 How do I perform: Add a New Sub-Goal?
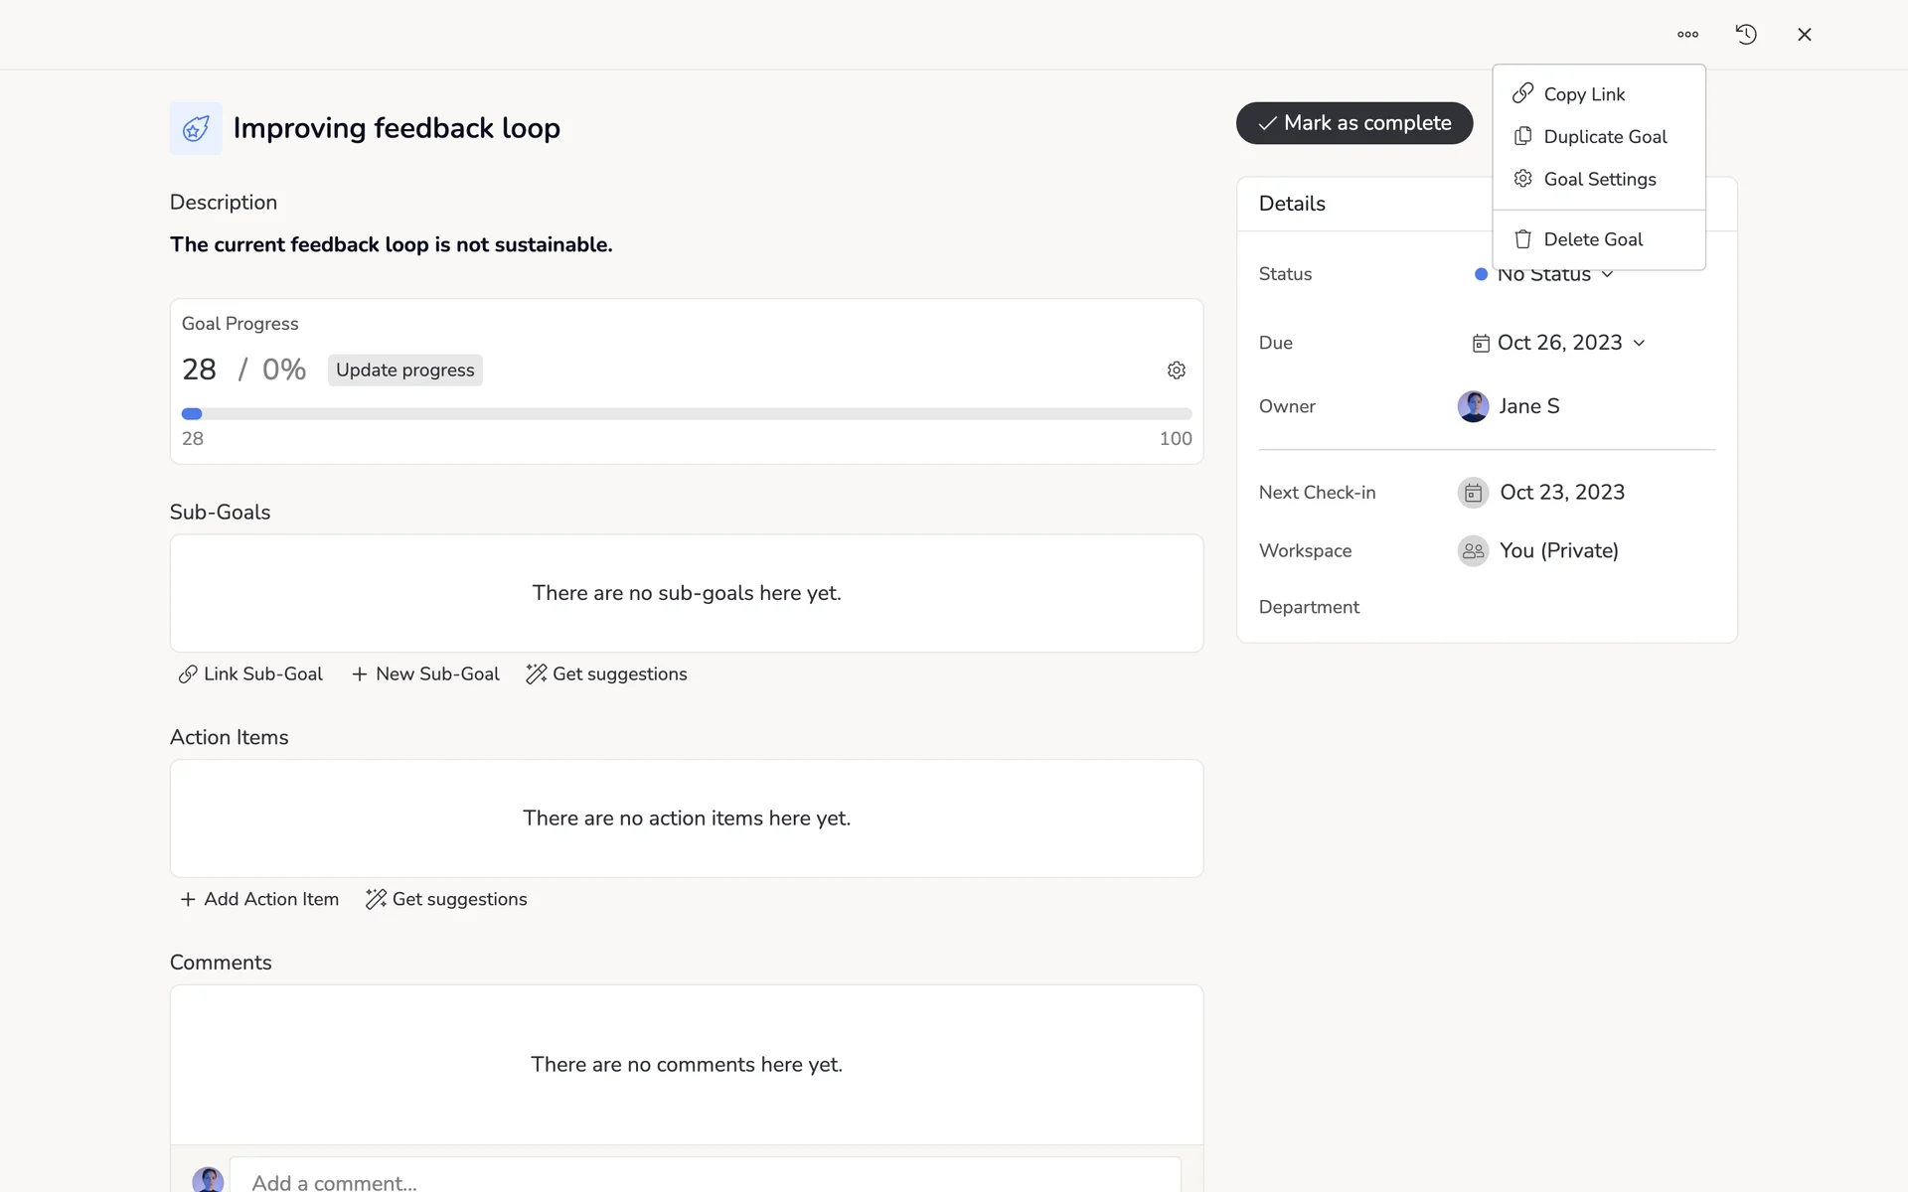point(425,674)
